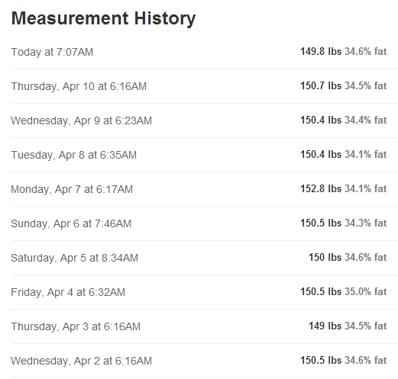Click the 35.0% fat reading
This screenshot has height=379, width=398.
366,291
